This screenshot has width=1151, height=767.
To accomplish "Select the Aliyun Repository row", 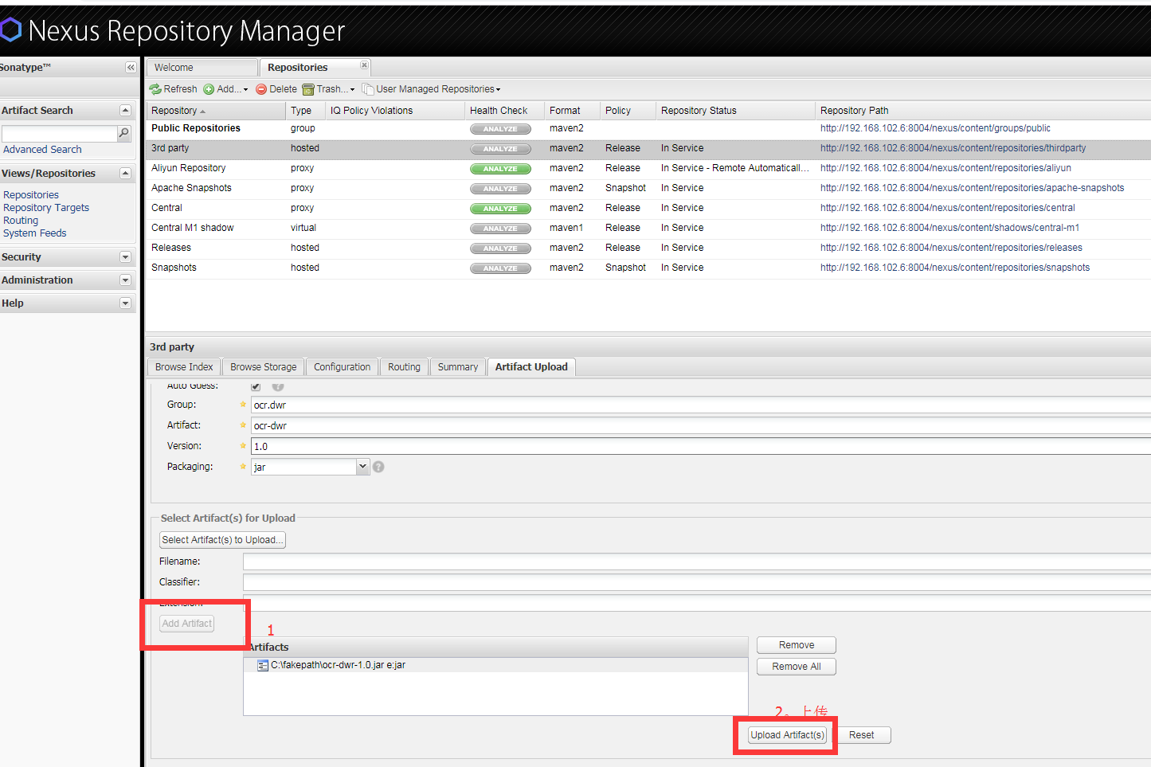I will (648, 168).
